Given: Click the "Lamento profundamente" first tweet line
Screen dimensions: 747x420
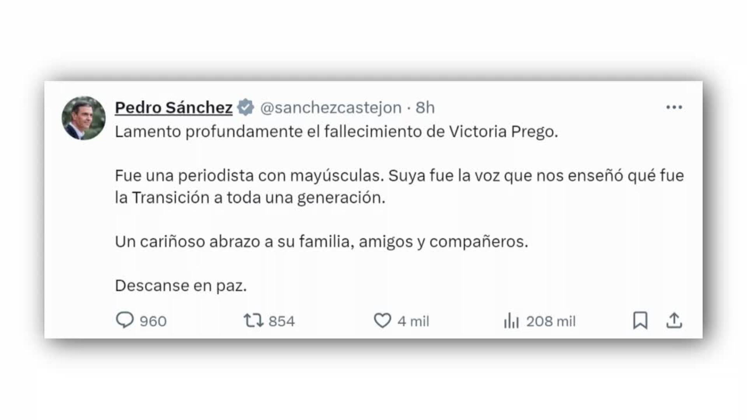Looking at the screenshot, I should [x=336, y=132].
